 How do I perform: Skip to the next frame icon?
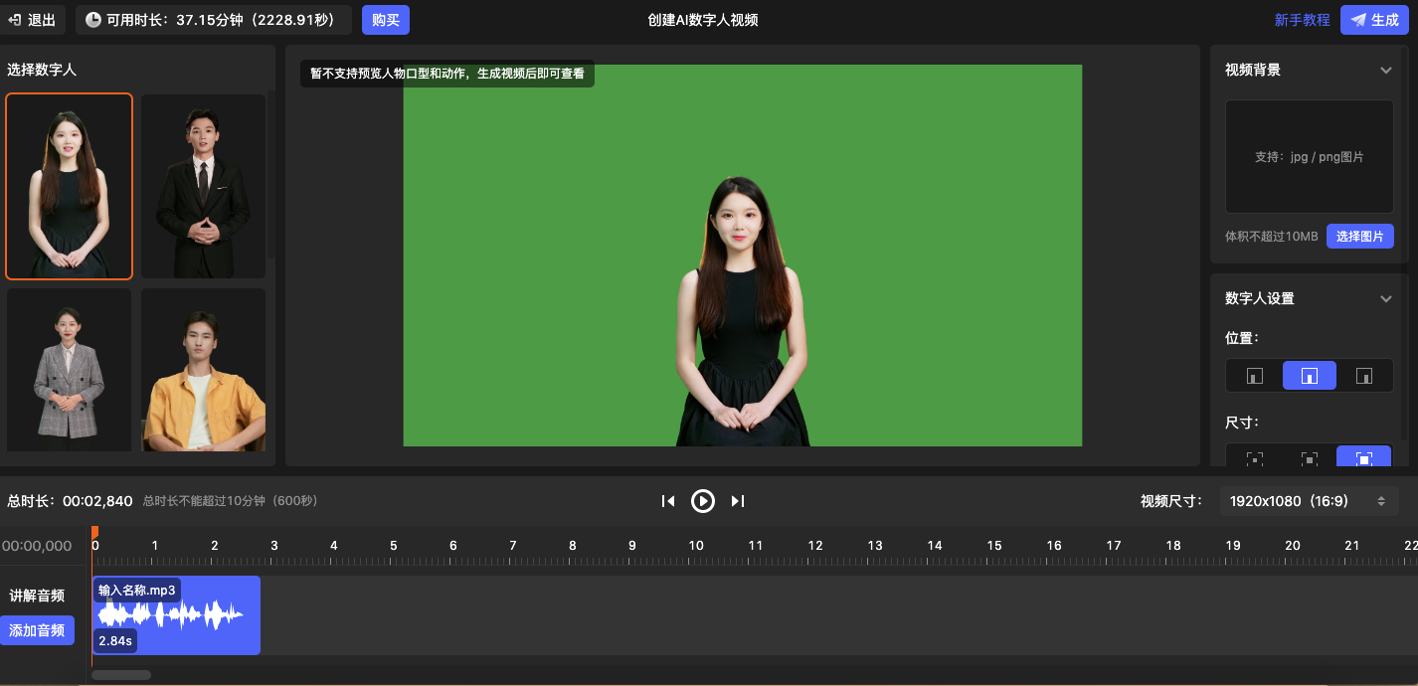coord(738,501)
